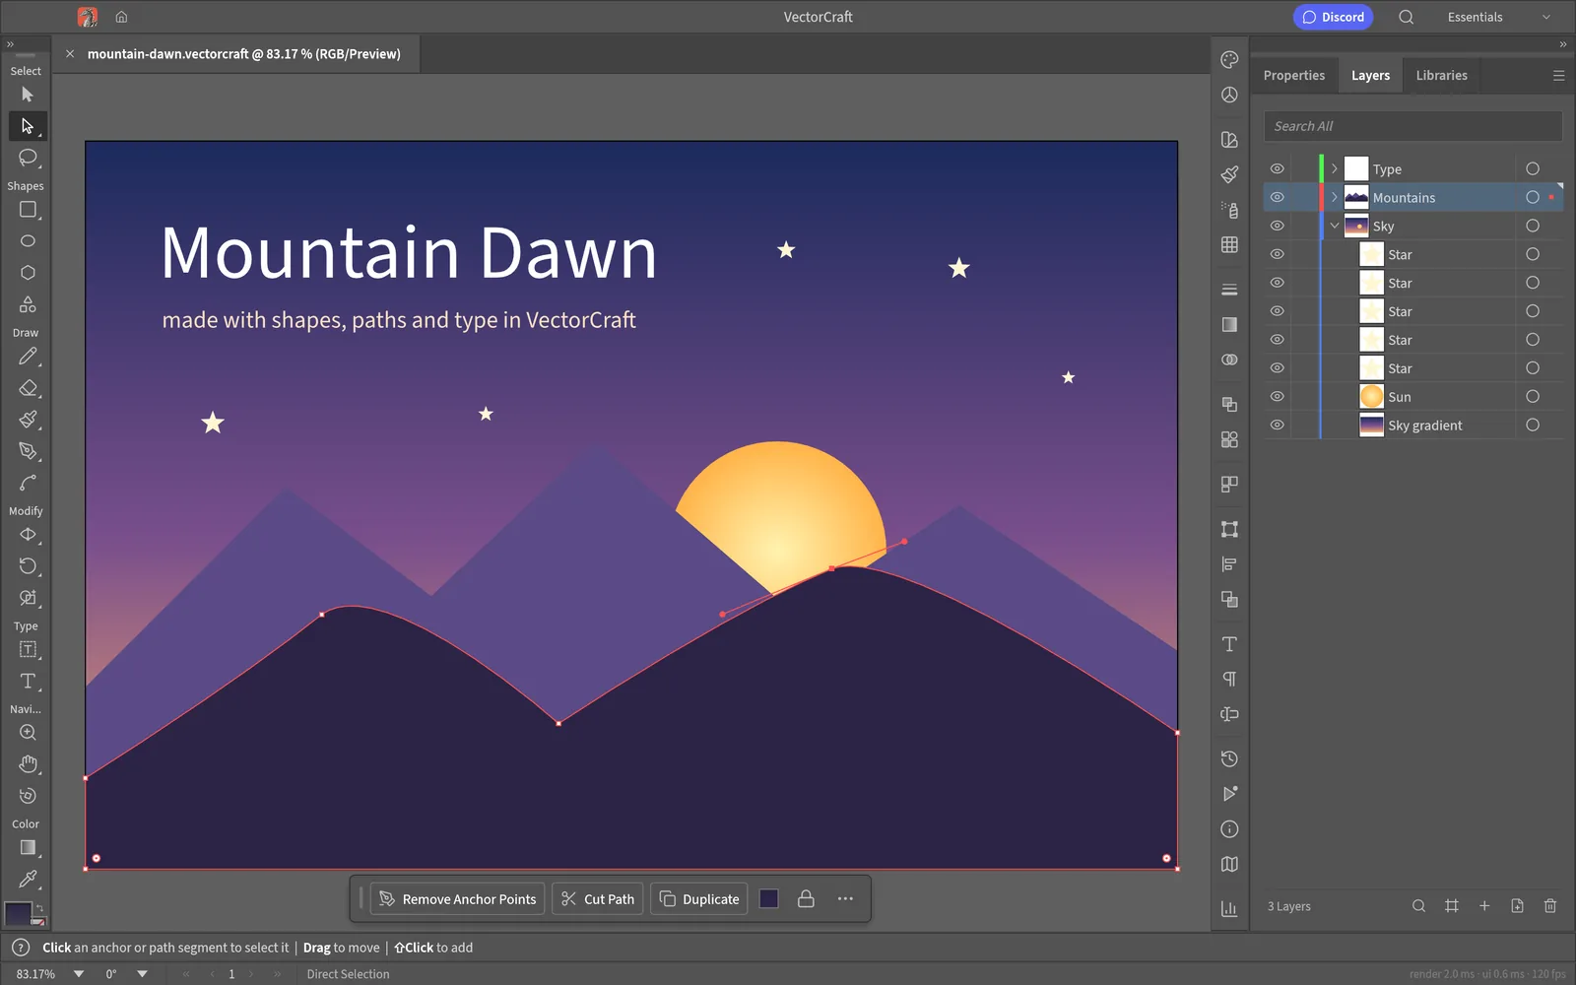Choose the Pen tool

[x=28, y=451]
